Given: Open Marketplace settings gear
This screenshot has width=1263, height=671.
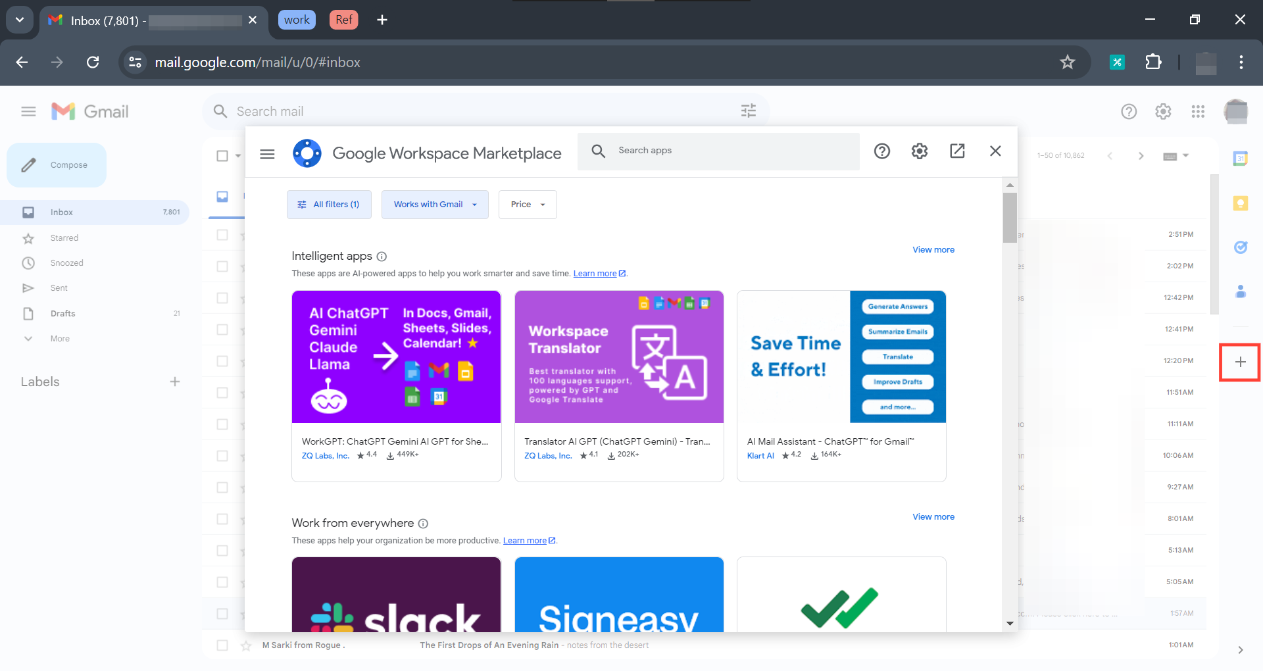Looking at the screenshot, I should coord(920,151).
